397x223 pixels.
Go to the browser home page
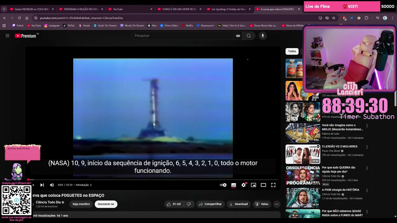click(27, 18)
